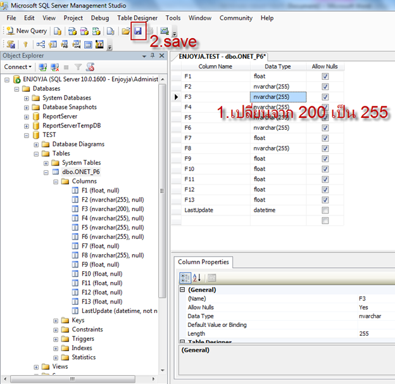395x384 pixels.
Task: Expand the Database Snapshots folder
Action: [x=27, y=108]
